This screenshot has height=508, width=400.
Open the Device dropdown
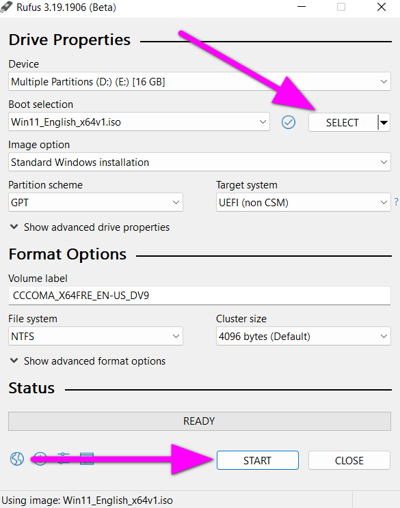[200, 81]
